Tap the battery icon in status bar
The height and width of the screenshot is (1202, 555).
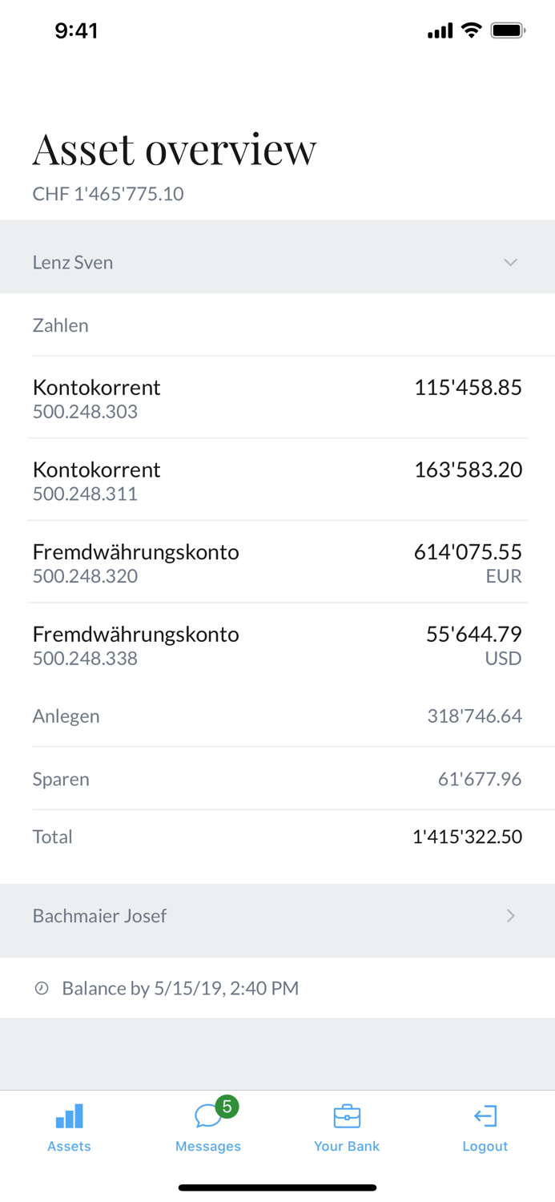(x=508, y=30)
